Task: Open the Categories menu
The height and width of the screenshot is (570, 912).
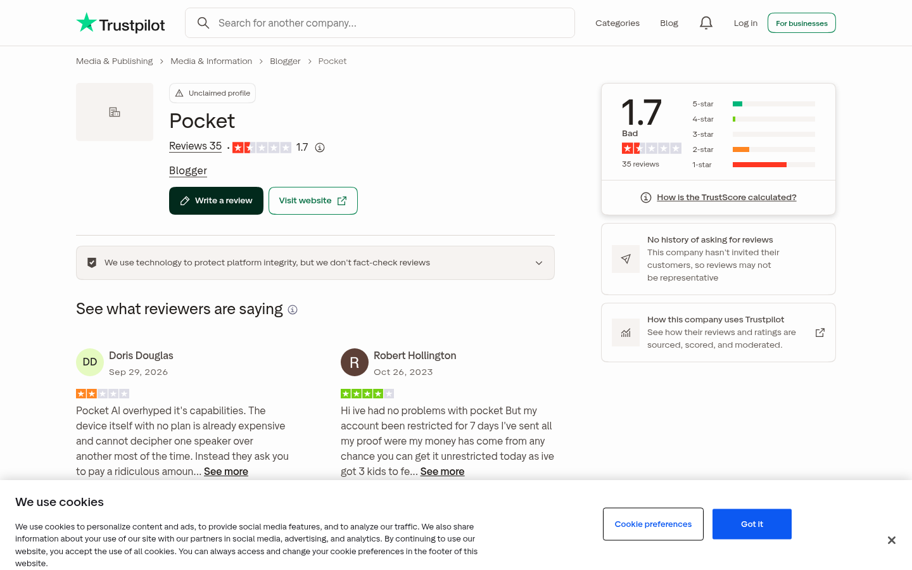Action: tap(617, 23)
